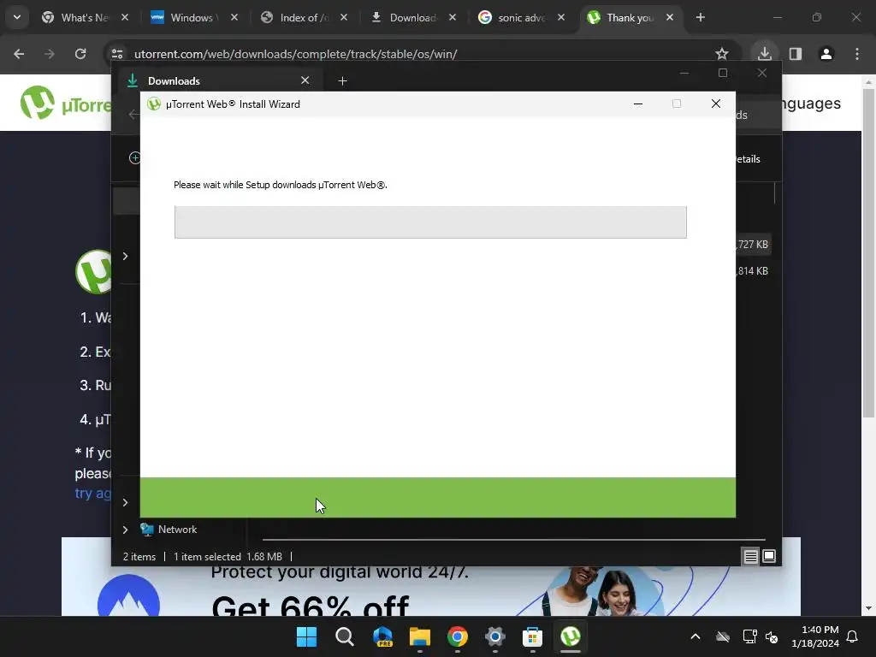Switch File Explorer to large icons view
876x657 pixels.
(x=769, y=556)
